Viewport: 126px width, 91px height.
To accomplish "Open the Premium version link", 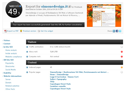I will [x=29, y=31].
